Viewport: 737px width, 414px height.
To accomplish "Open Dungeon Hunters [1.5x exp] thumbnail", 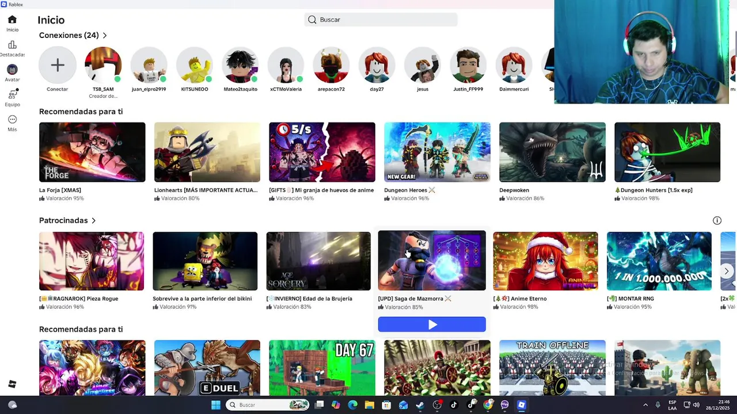I will pos(667,152).
